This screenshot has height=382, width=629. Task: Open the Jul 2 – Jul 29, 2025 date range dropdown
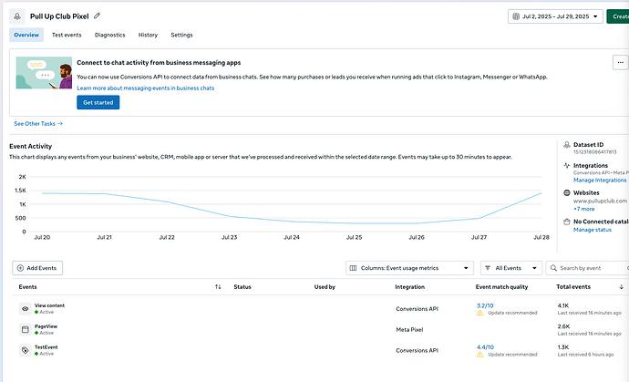pyautogui.click(x=555, y=16)
